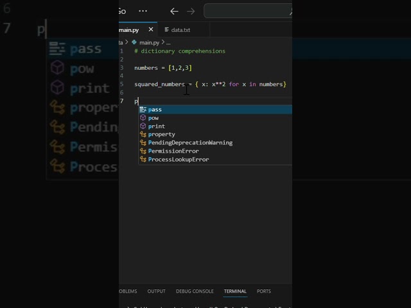Click the class icon beside PermissionError
This screenshot has height=308, width=411.
click(x=143, y=151)
